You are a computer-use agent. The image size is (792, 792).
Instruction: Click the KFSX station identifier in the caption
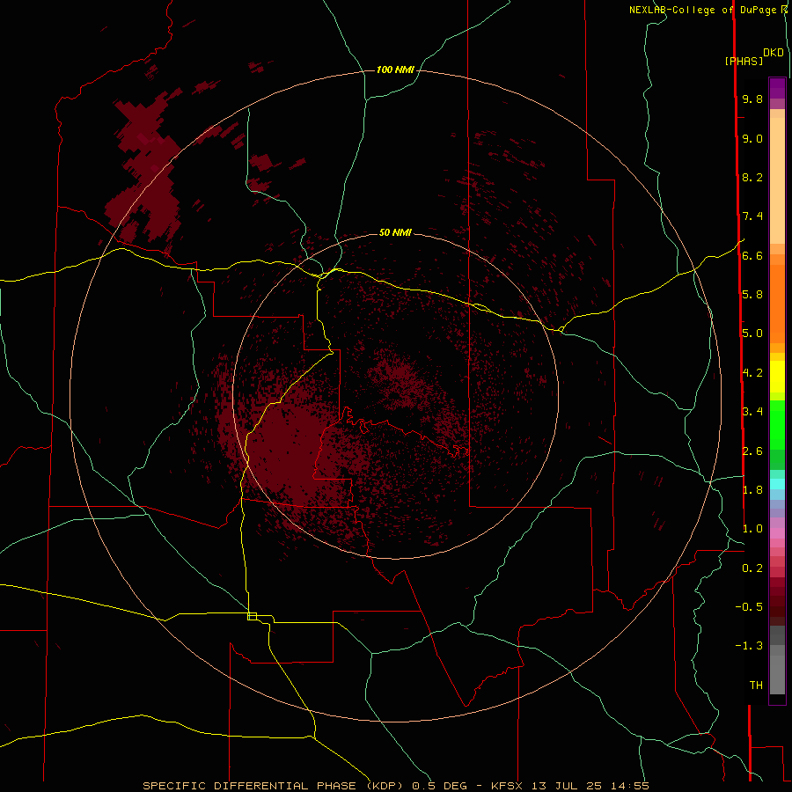point(505,786)
